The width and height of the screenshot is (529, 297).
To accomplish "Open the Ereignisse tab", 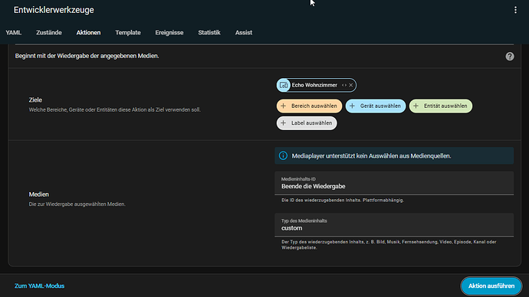I will click(169, 33).
